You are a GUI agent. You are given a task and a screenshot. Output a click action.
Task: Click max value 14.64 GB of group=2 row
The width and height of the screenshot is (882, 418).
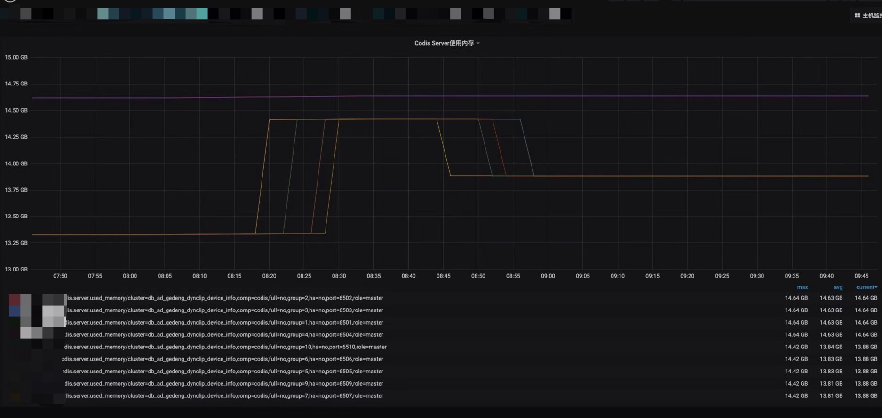pos(796,298)
